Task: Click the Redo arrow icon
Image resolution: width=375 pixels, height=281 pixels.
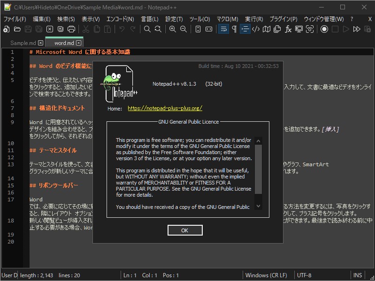Action: coord(133,29)
